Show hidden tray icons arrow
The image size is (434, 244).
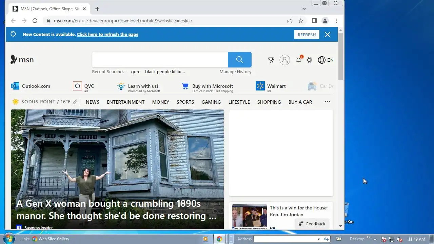pyautogui.click(x=375, y=239)
